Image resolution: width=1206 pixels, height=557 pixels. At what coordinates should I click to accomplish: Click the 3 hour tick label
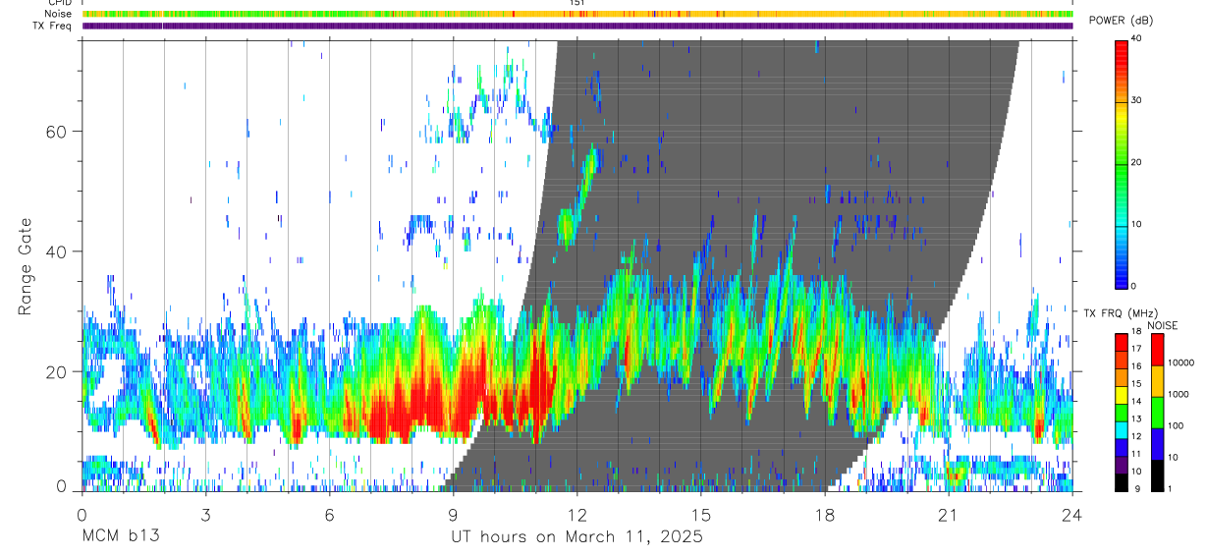[204, 514]
